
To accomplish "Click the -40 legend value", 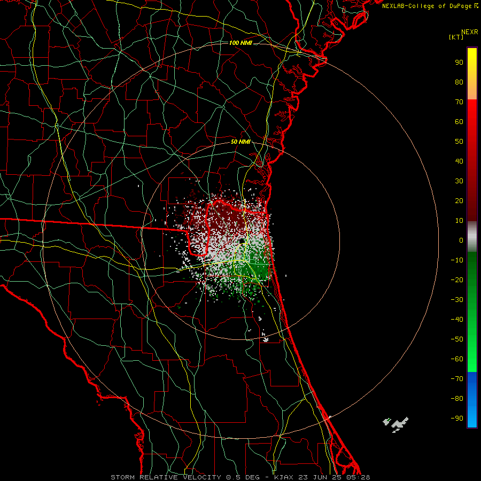I will pyautogui.click(x=457, y=320).
